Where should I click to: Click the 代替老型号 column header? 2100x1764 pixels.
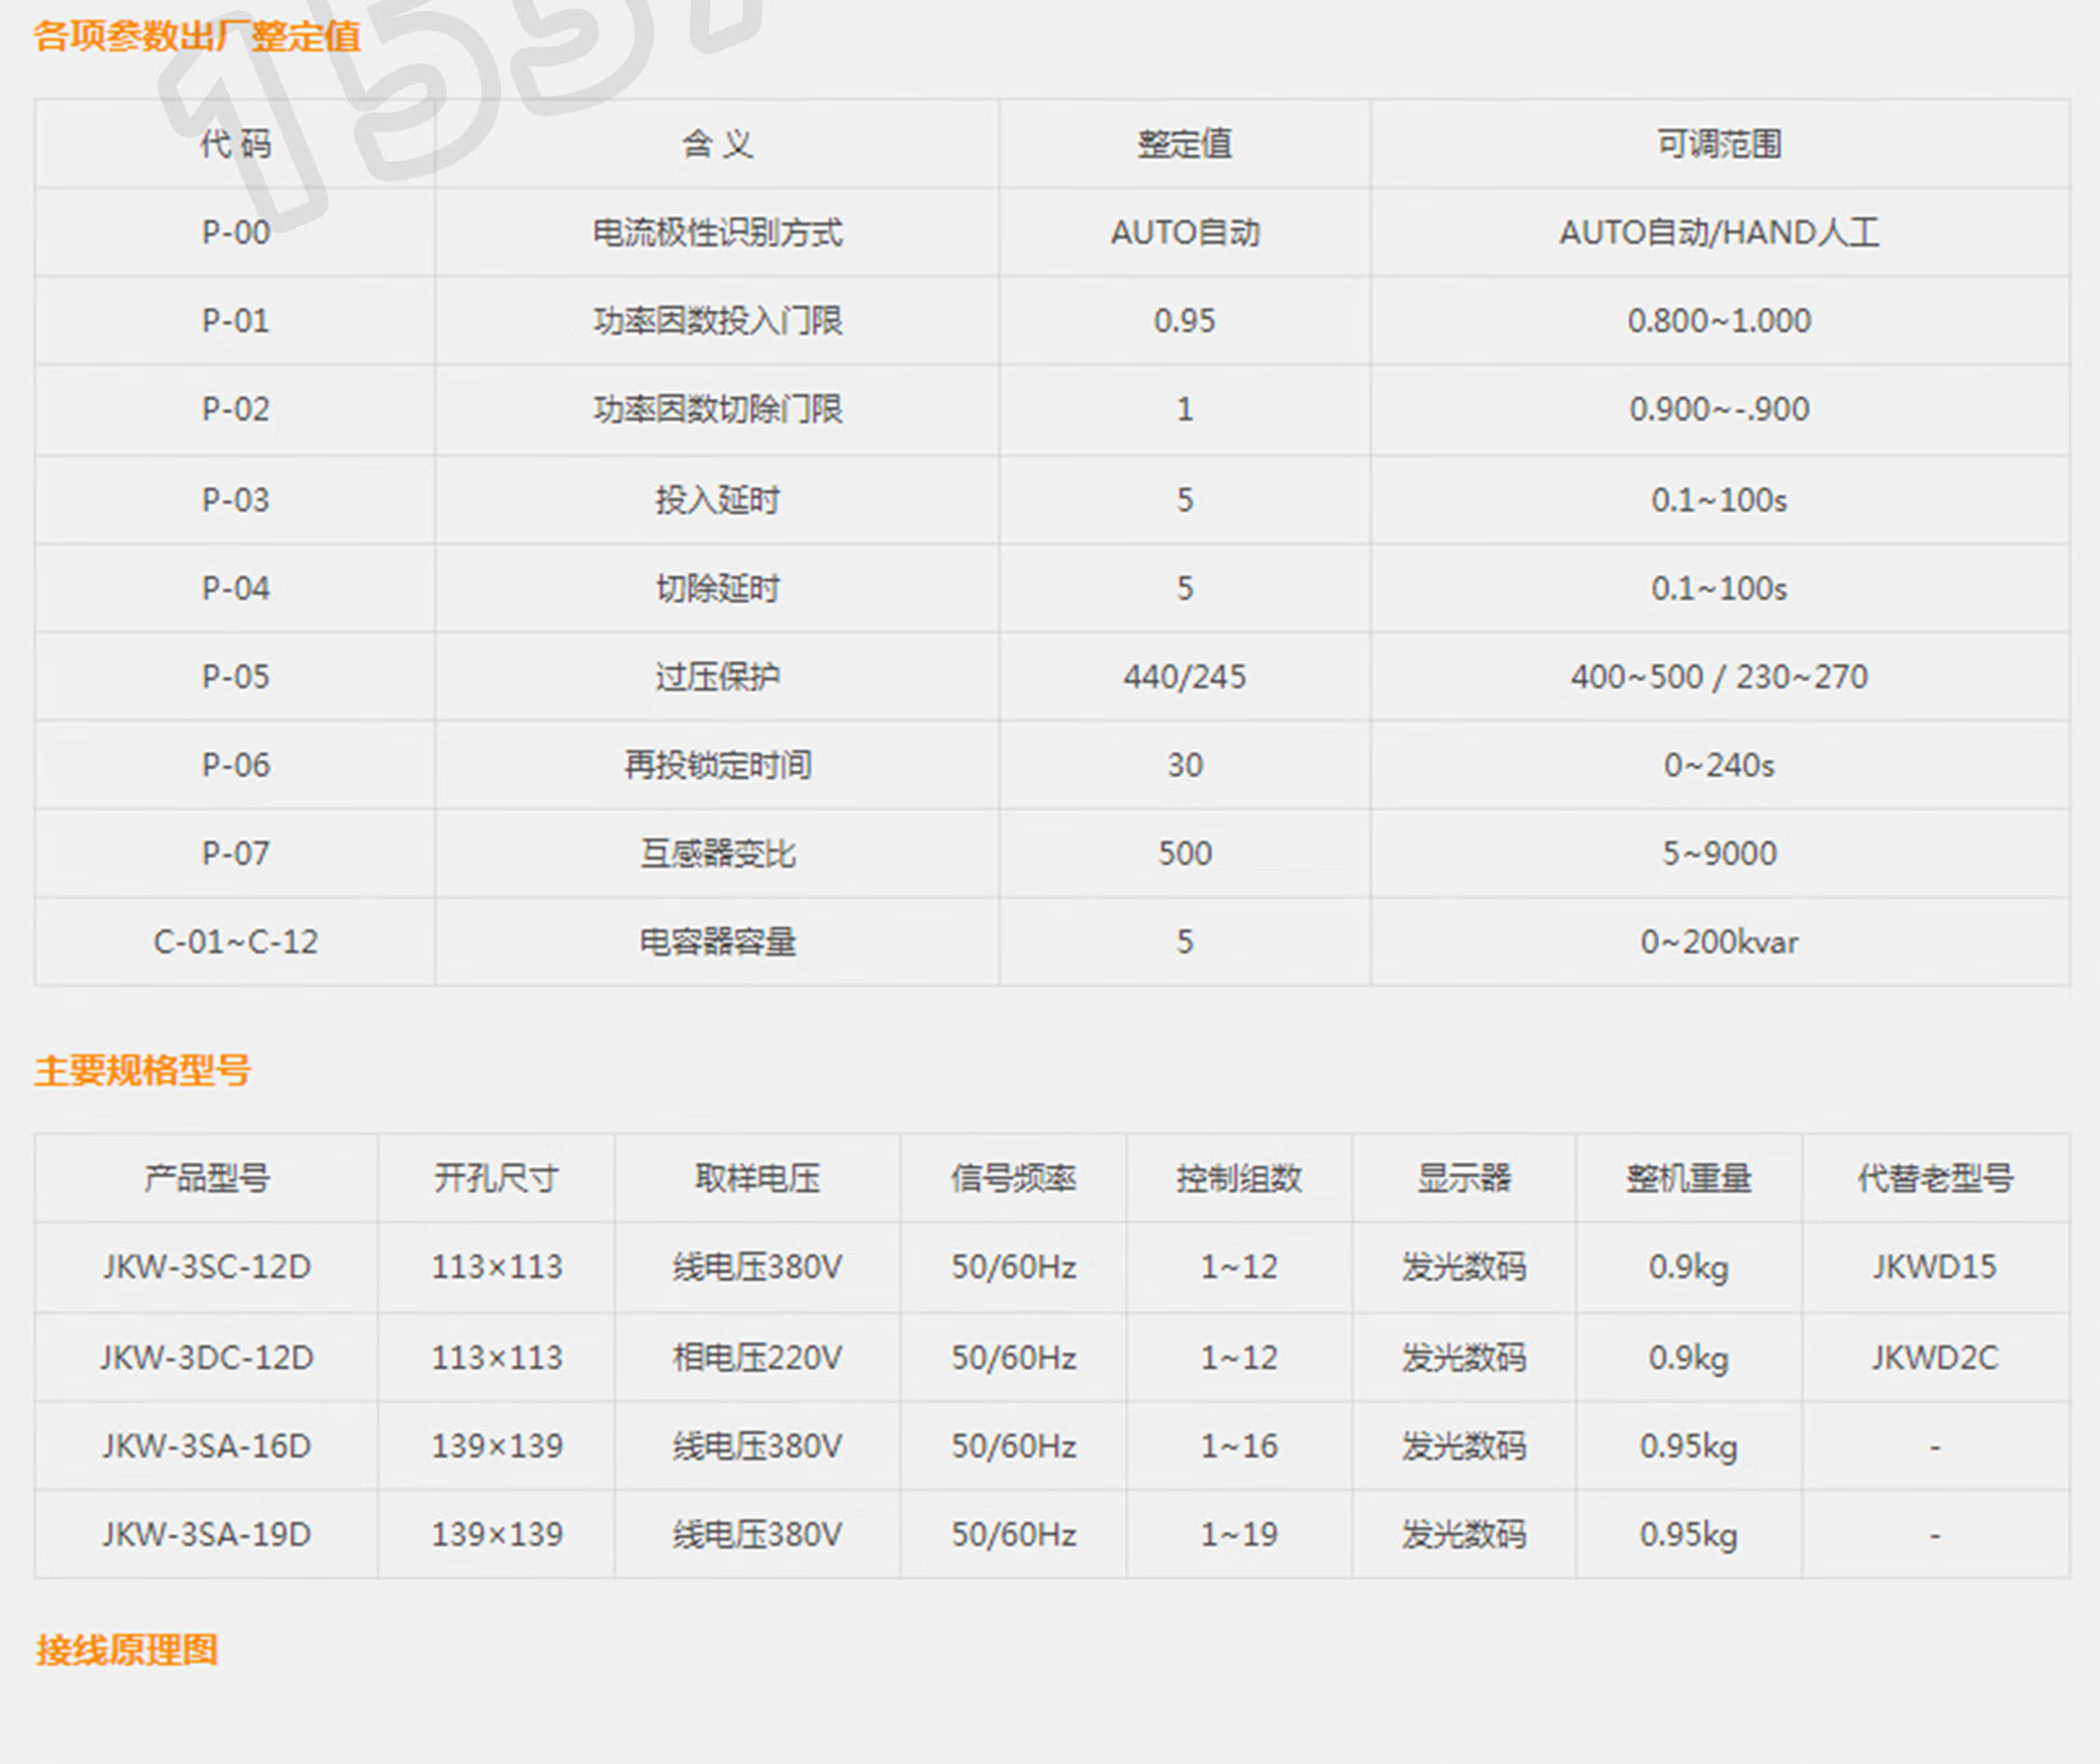coord(1934,1178)
